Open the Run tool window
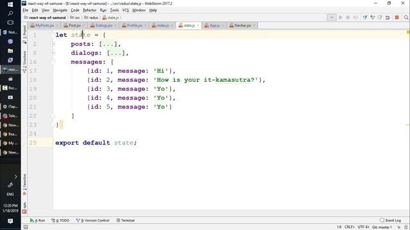The width and height of the screenshot is (410, 230). (x=37, y=220)
